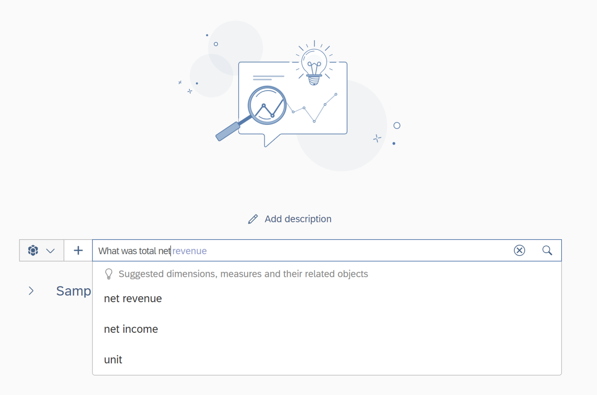Screen dimensions: 597x395
Task: Start a new question using the plus icon
Action: tap(78, 250)
